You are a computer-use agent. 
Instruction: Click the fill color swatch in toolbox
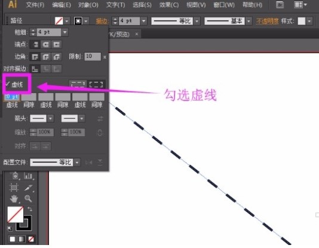tap(16, 215)
